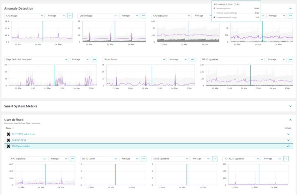Open the TOTAL_IO signature chart options menu

coord(286,159)
